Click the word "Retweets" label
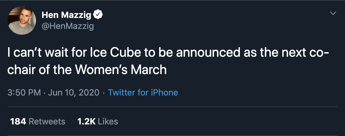Image resolution: width=345 pixels, height=136 pixels. coord(47,121)
